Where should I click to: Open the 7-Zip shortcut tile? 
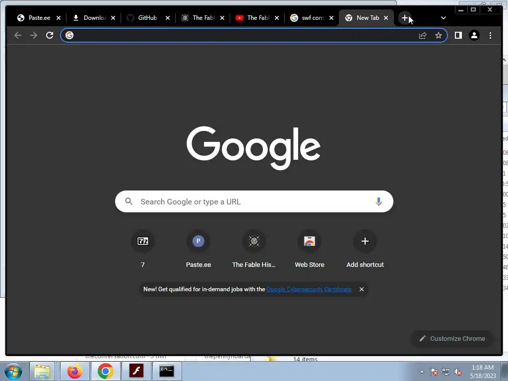click(143, 250)
